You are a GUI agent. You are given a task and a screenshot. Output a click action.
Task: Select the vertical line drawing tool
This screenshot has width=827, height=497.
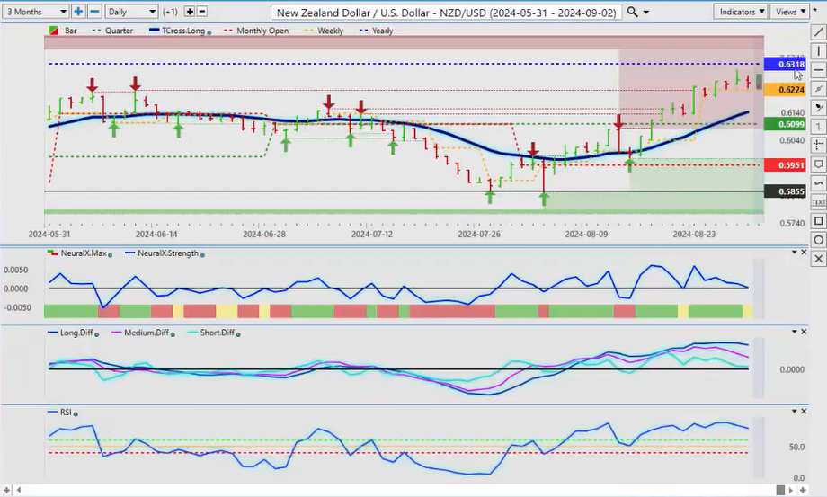pyautogui.click(x=818, y=51)
